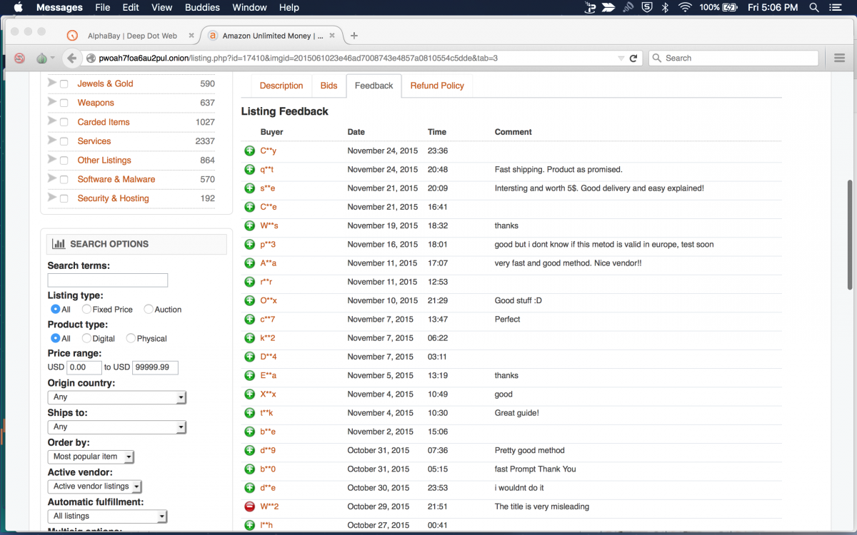Open Spotlight search in the menu bar
The width and height of the screenshot is (857, 535).
814,8
